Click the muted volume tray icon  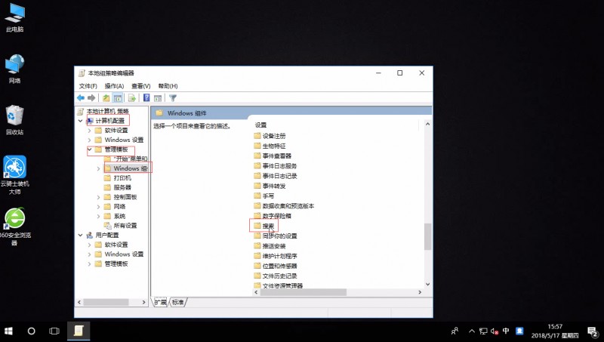pos(495,331)
